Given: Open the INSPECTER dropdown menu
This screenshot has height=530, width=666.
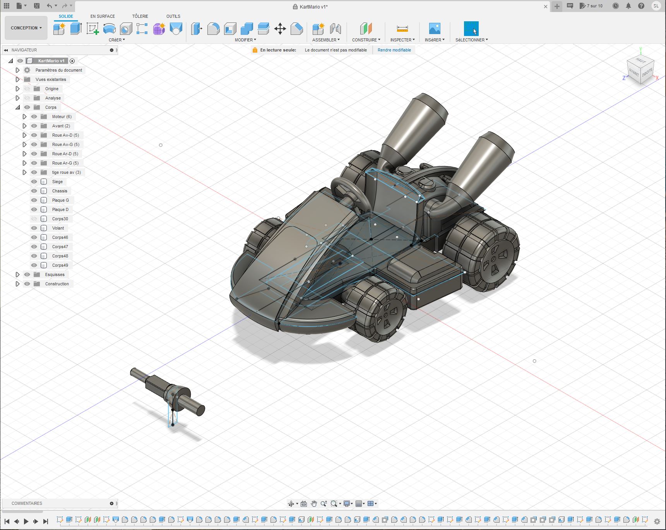Looking at the screenshot, I should (402, 40).
